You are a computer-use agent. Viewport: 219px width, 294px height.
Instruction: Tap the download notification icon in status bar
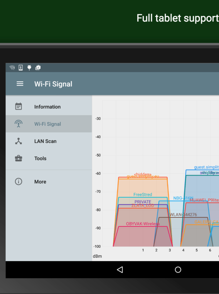(x=21, y=68)
